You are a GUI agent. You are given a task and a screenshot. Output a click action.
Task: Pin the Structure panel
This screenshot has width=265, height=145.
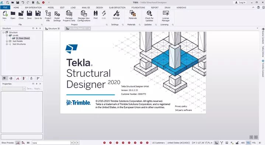pos(37,28)
